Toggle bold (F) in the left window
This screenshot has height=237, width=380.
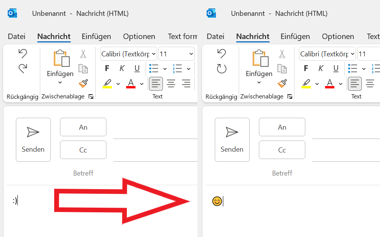tap(107, 69)
